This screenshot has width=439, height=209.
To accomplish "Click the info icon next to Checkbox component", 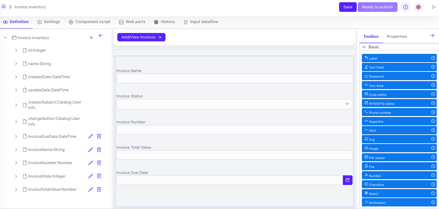I will pos(433,184).
